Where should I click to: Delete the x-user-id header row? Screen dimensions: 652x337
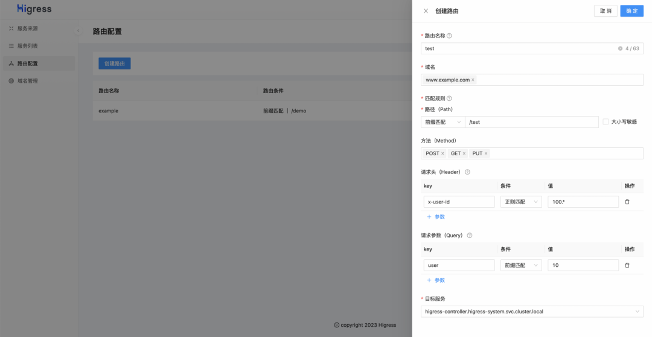627,202
